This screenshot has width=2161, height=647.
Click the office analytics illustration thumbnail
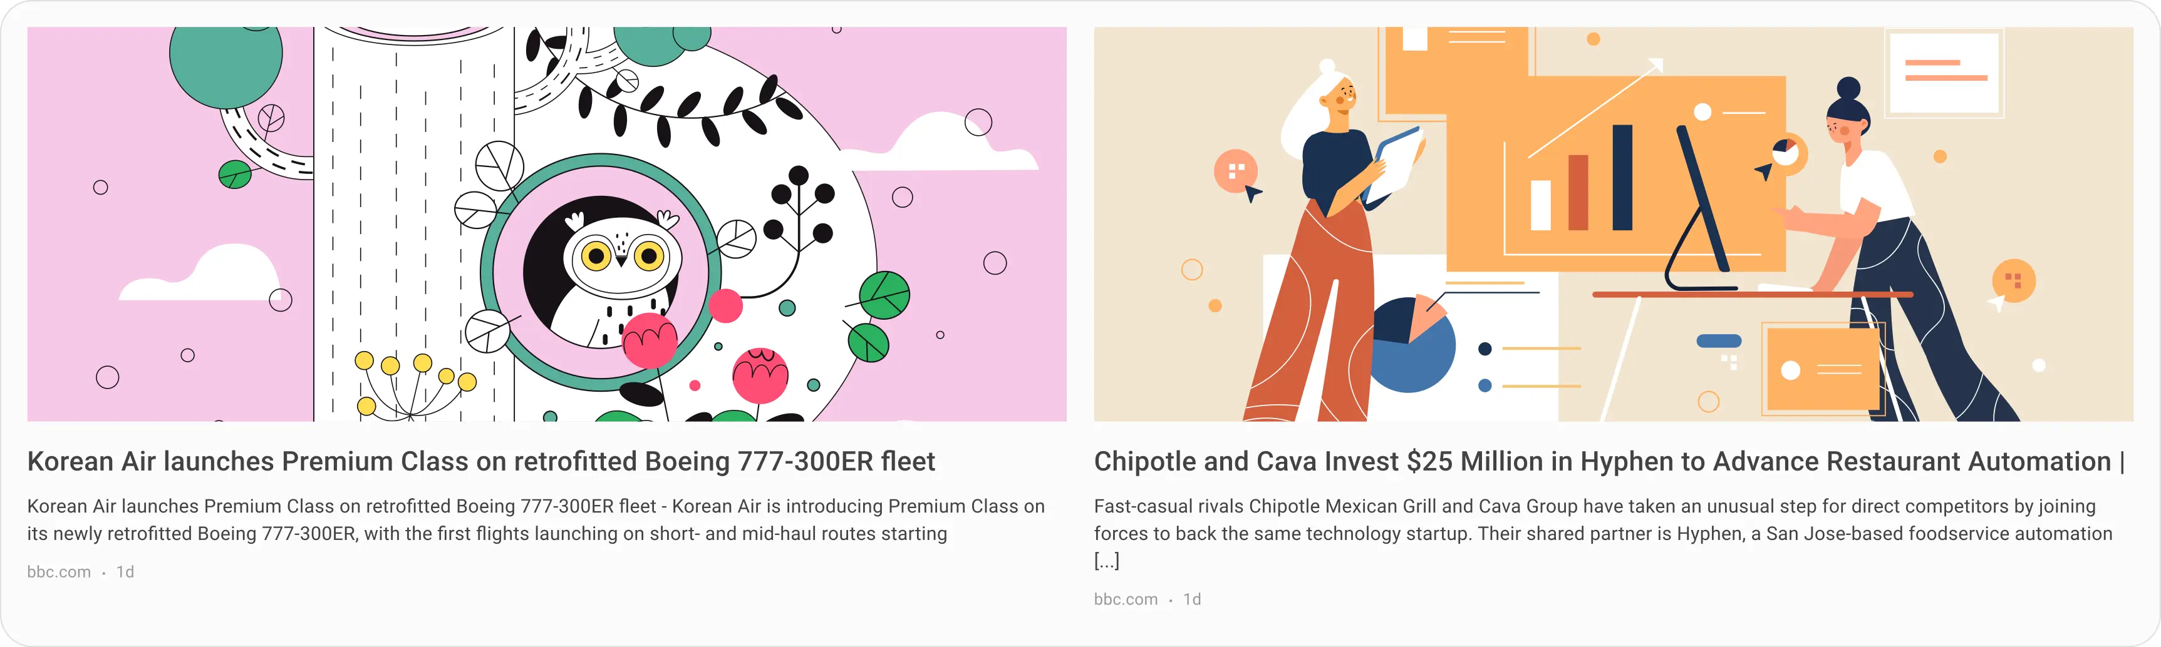coord(1612,224)
